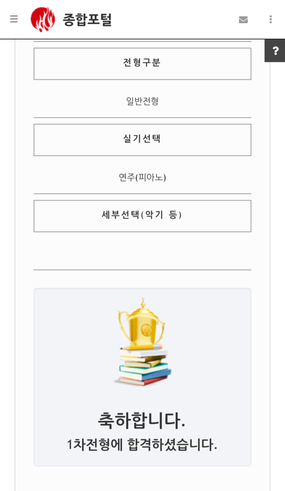The height and width of the screenshot is (491, 285).
Task: Click the question mark help button
Action: coord(275,51)
